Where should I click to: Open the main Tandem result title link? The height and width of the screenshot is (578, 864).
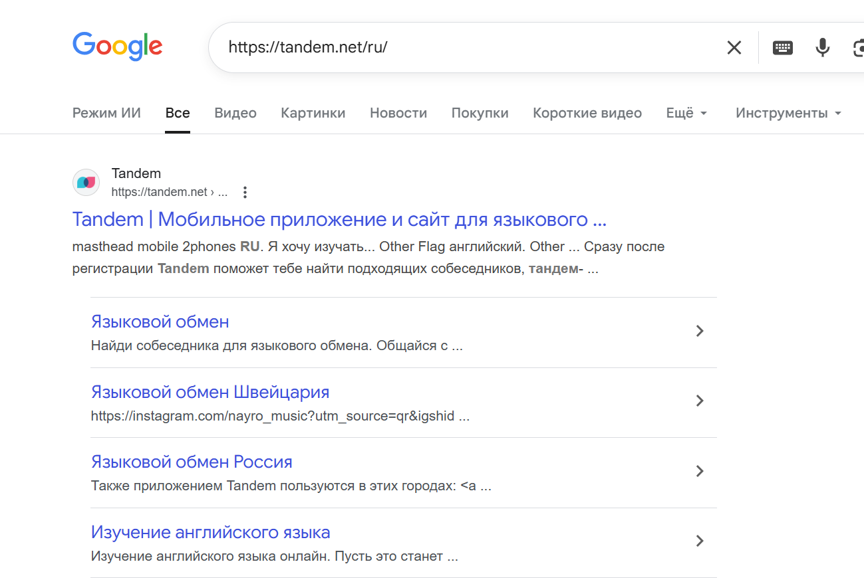[339, 219]
